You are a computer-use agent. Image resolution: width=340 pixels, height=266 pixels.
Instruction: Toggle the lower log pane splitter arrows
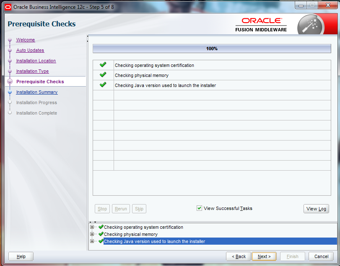(x=93, y=222)
